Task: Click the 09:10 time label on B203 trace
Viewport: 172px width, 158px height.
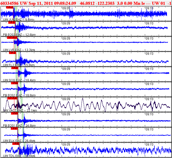Action: pyautogui.click(x=150, y=23)
